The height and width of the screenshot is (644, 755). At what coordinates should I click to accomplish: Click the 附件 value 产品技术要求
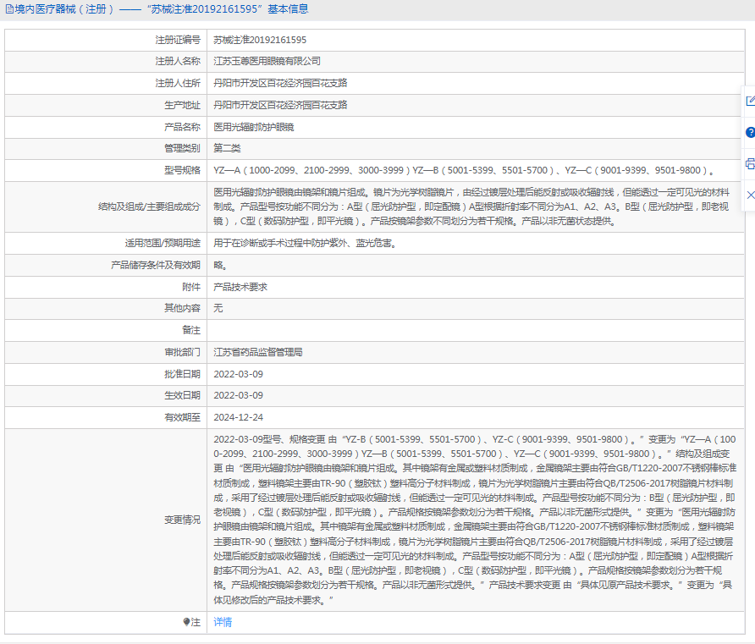pos(240,287)
